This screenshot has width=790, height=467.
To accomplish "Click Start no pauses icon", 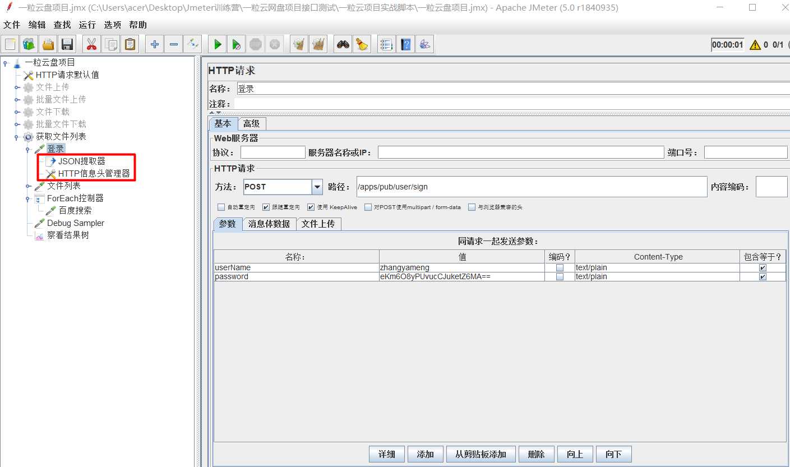I will point(237,44).
